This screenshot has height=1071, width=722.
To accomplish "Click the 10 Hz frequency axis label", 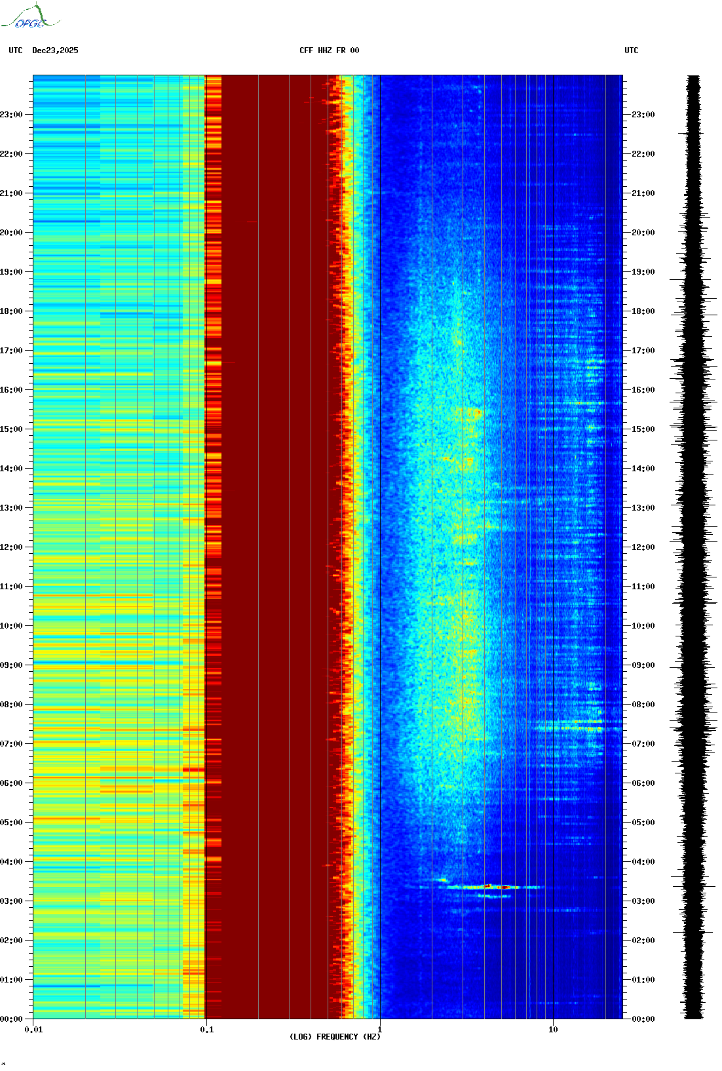I will point(553,1030).
